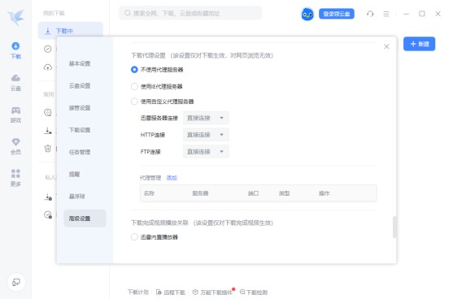Click the round icon at the sidebar bottom

tap(16, 282)
